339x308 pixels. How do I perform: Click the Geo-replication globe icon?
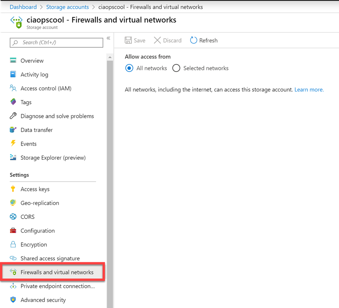[x=13, y=203]
